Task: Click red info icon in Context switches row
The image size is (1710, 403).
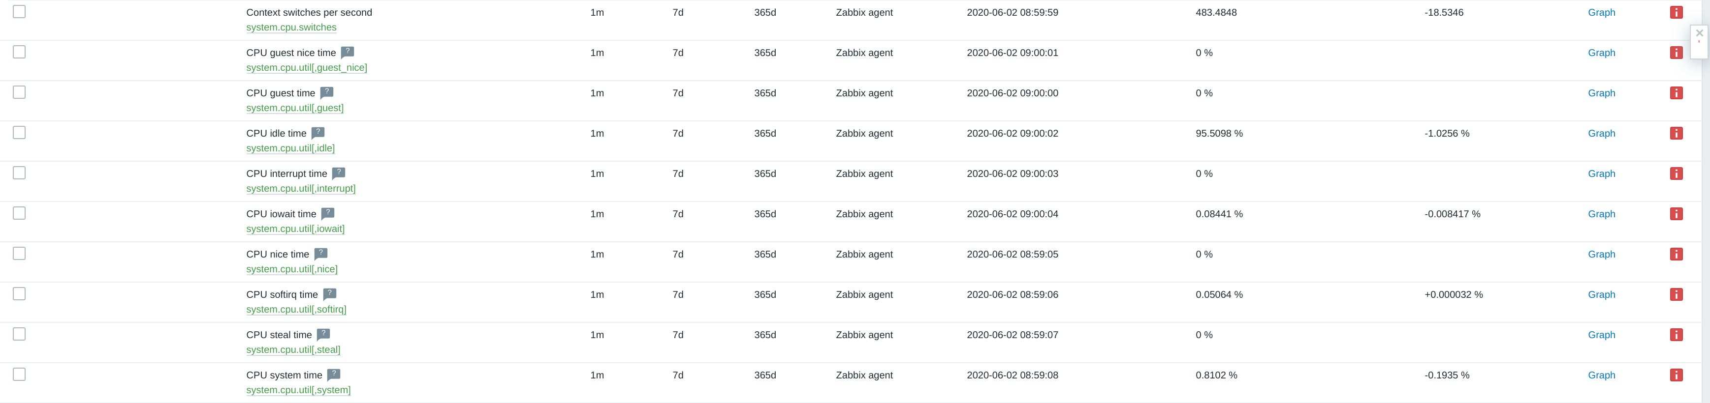Action: [x=1676, y=13]
